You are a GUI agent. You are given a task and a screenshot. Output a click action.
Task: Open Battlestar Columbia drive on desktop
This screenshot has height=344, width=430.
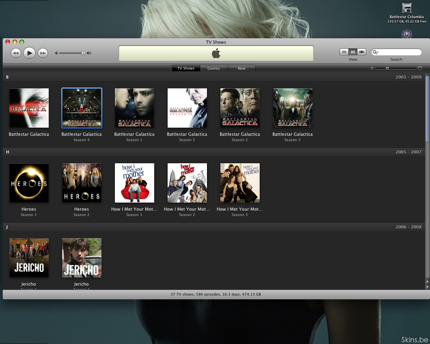tap(407, 8)
